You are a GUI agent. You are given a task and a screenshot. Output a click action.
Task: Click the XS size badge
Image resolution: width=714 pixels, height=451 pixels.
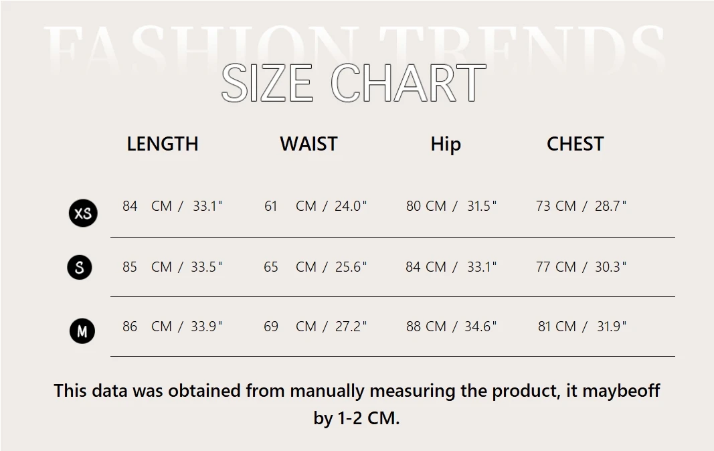[83, 213]
